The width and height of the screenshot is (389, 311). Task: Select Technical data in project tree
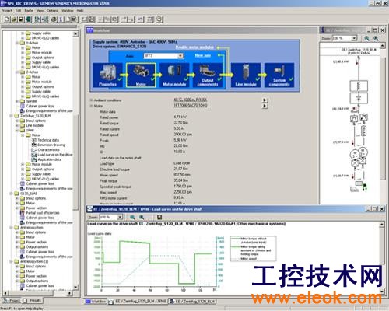point(48,140)
